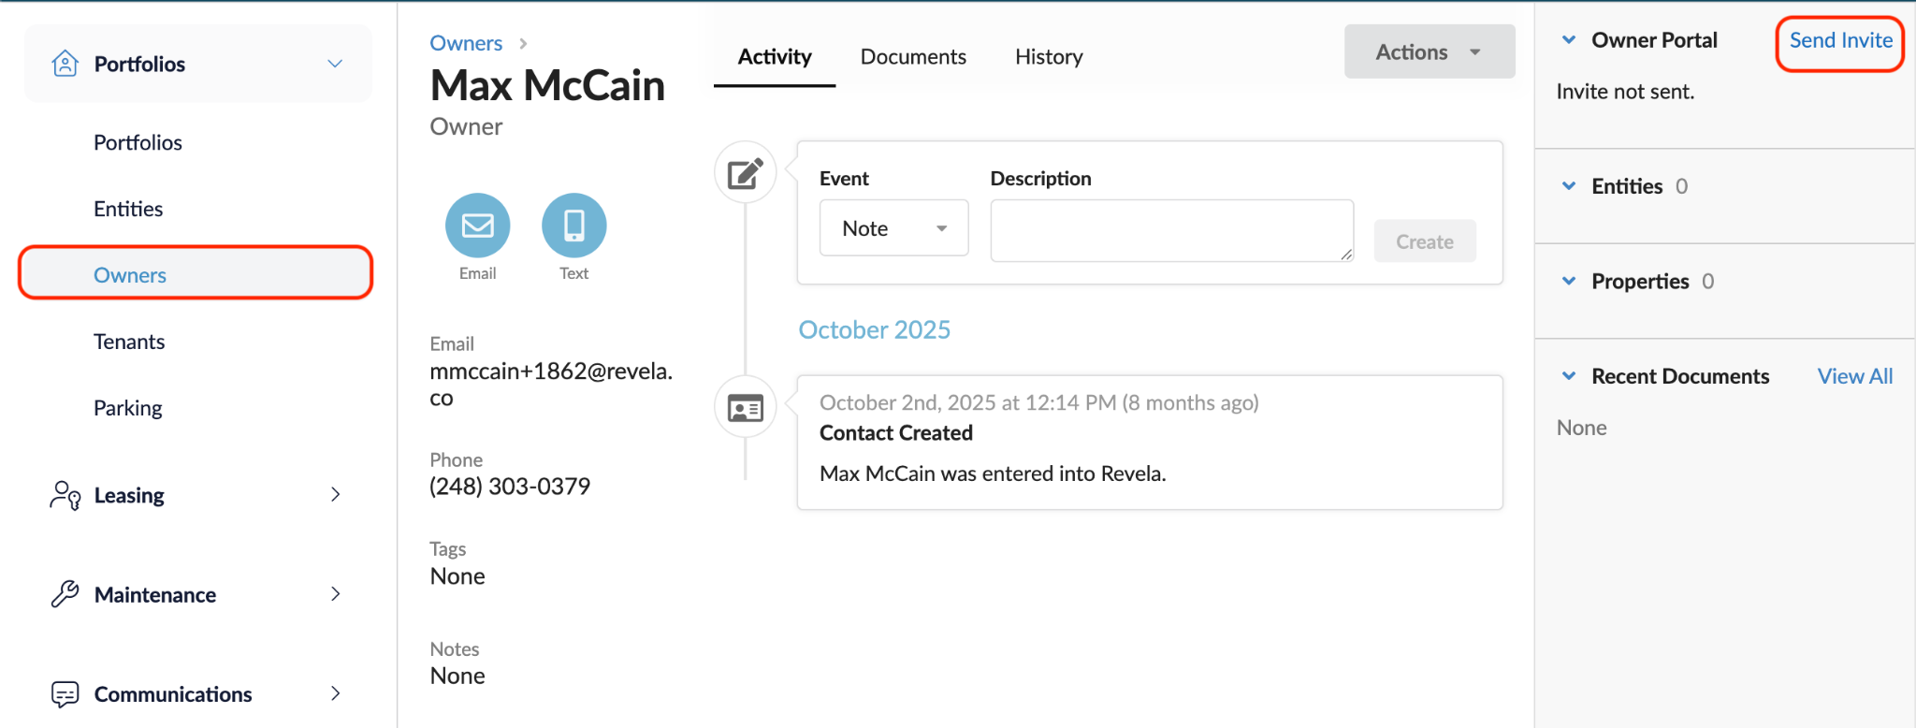The width and height of the screenshot is (1916, 728).
Task: Click the Portfolios house icon
Action: [65, 64]
